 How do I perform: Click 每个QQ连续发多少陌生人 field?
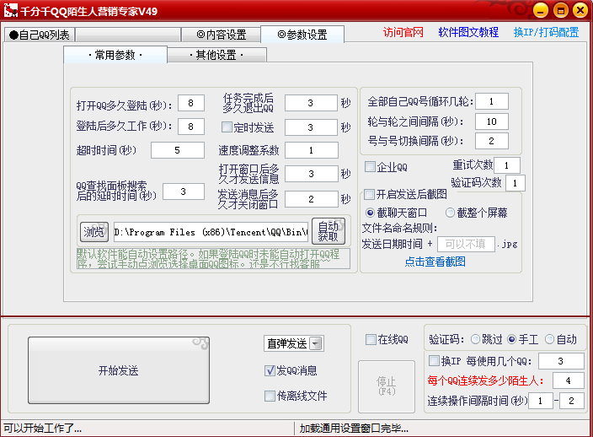tap(568, 380)
